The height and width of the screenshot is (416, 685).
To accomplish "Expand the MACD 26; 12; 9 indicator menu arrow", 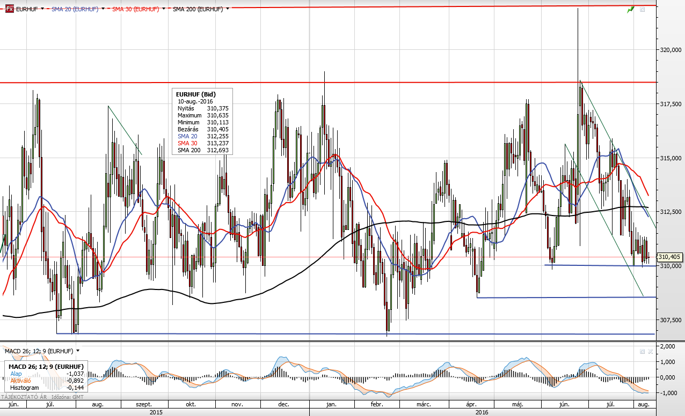I will pos(78,351).
